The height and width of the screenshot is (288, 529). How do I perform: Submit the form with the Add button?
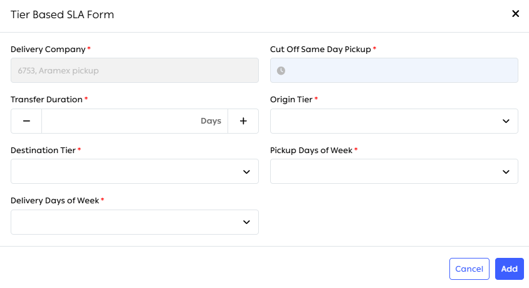[509, 269]
